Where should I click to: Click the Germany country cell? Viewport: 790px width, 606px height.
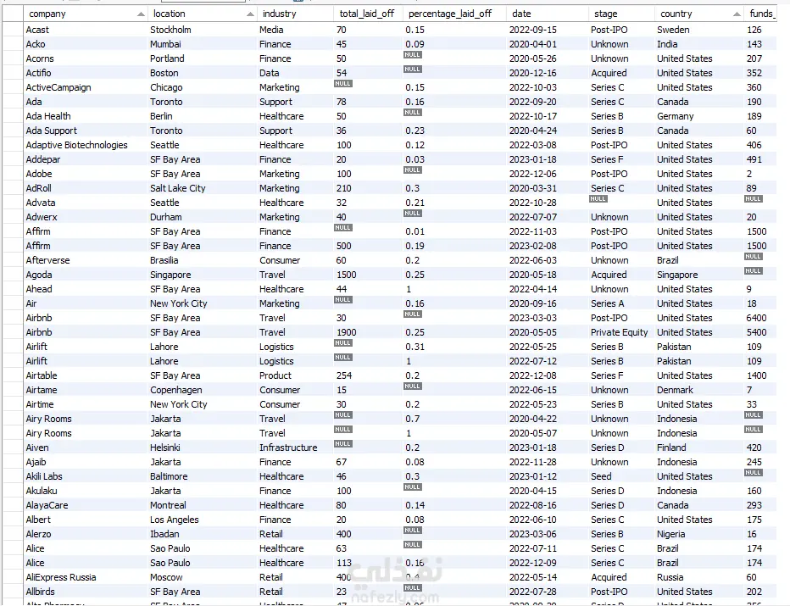699,116
